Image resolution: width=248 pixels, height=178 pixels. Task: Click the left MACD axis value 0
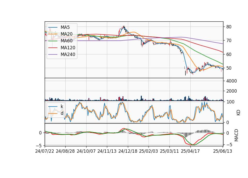[41, 133]
